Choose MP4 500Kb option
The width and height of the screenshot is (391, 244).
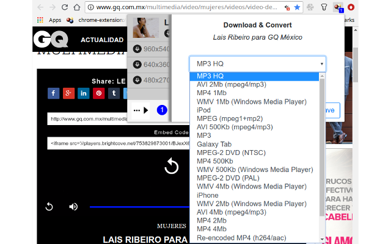click(254, 161)
